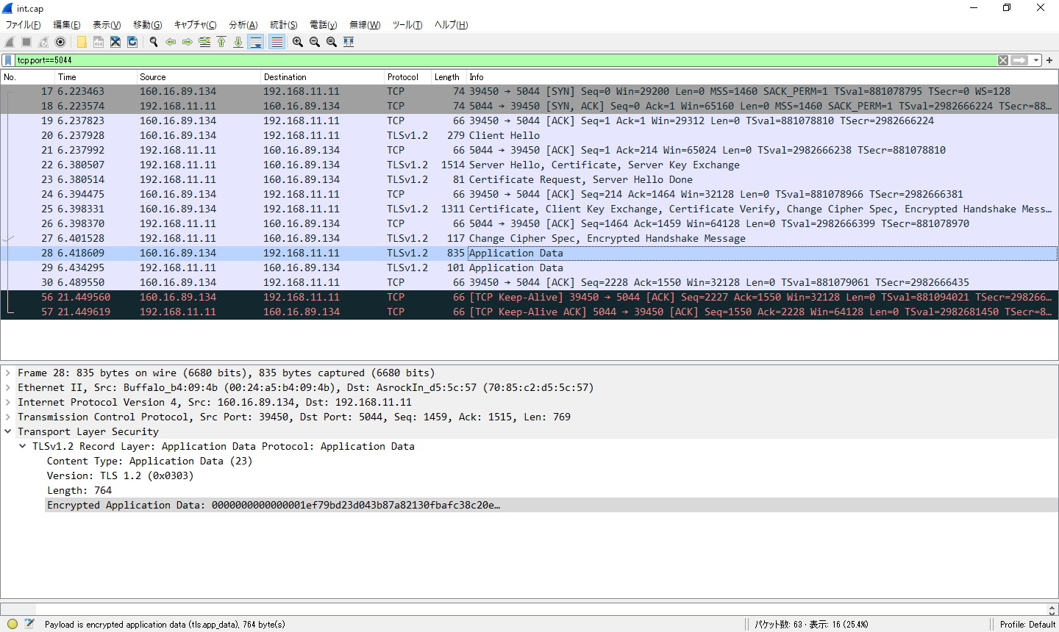Click the open capture file folder icon
Viewport: 1059px width, 632px height.
[x=82, y=42]
